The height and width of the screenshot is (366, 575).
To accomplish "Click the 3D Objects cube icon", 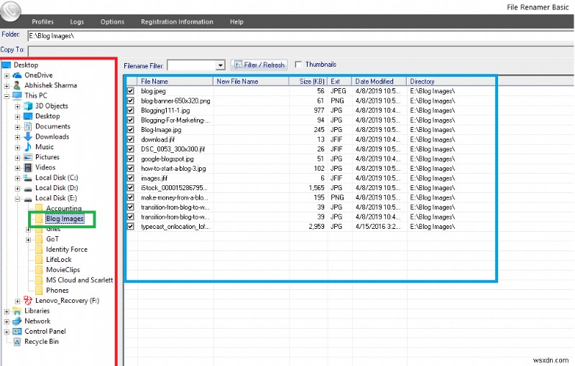I will click(28, 105).
